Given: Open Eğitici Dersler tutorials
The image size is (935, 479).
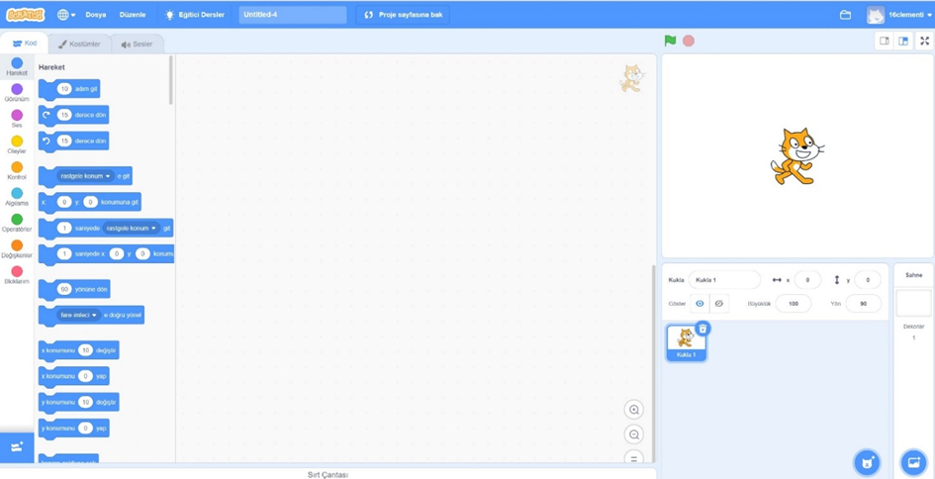Looking at the screenshot, I should pyautogui.click(x=195, y=14).
